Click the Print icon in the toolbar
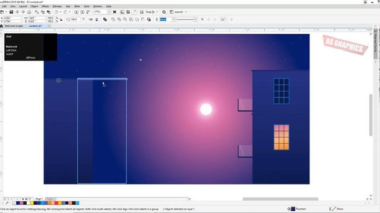The image size is (380, 213). point(29,12)
